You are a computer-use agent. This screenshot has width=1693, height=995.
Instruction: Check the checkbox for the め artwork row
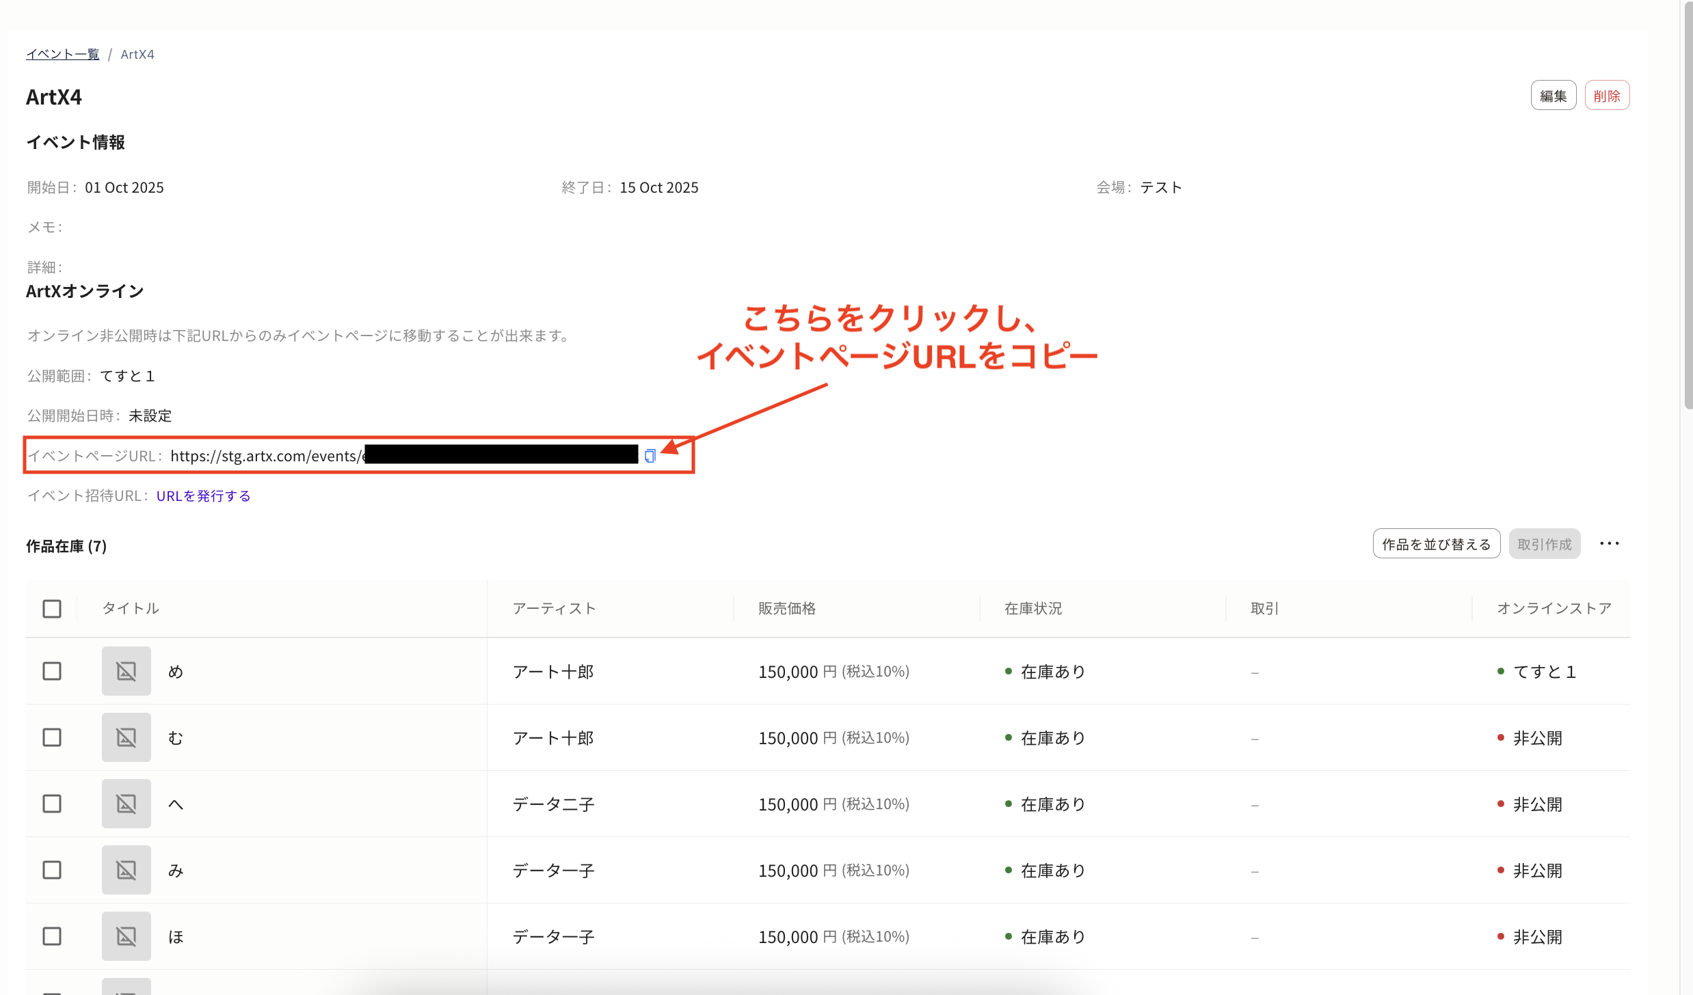tap(52, 670)
